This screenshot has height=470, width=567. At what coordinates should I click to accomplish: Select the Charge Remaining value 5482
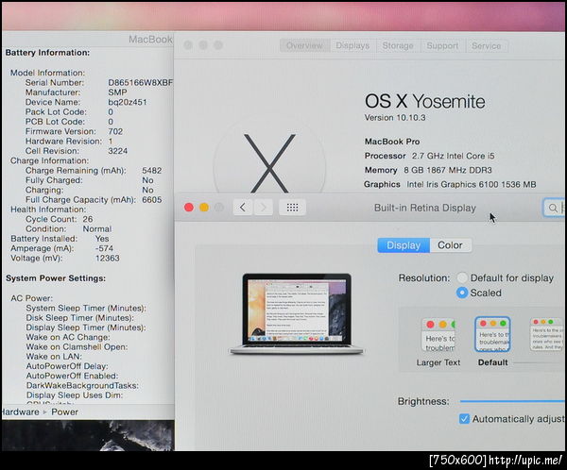click(x=152, y=171)
